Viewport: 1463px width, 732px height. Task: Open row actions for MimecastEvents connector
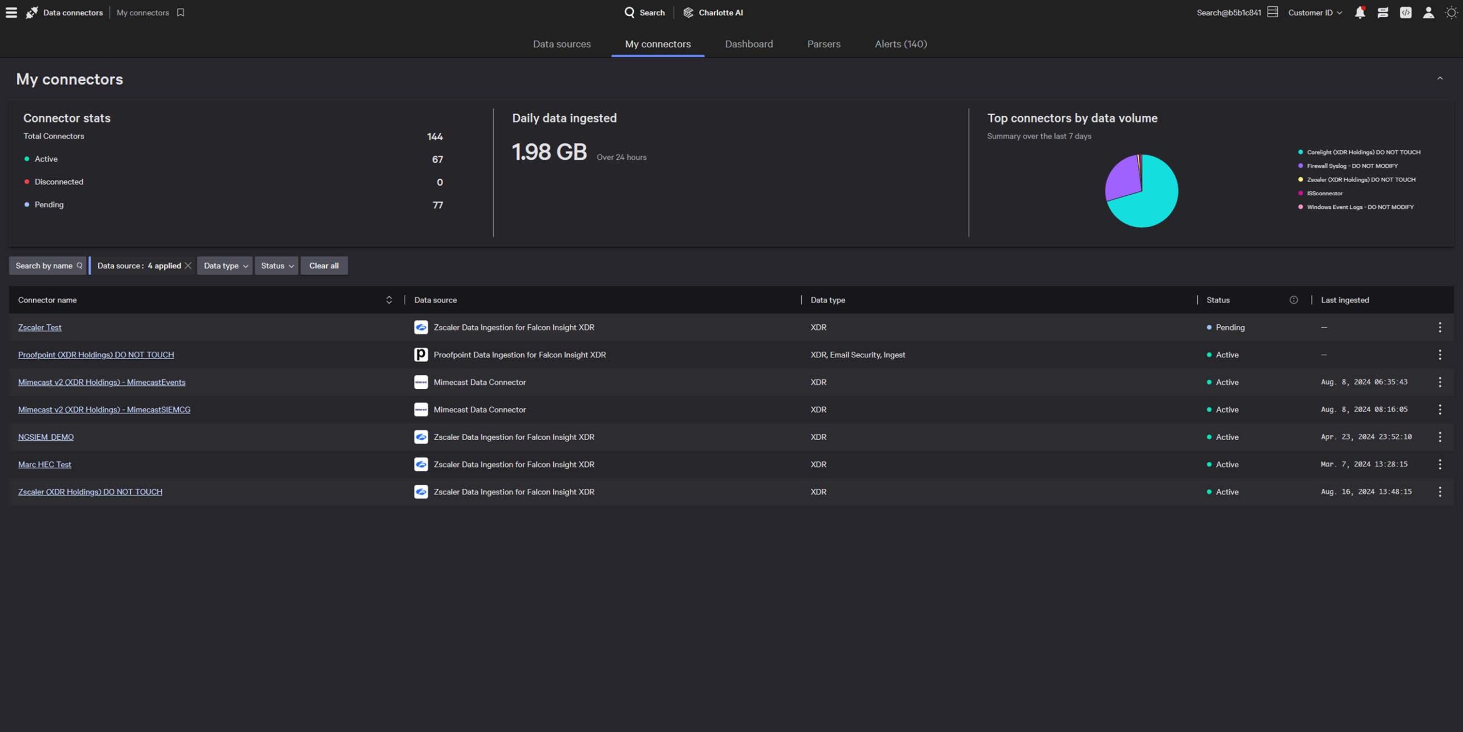pyautogui.click(x=1440, y=382)
